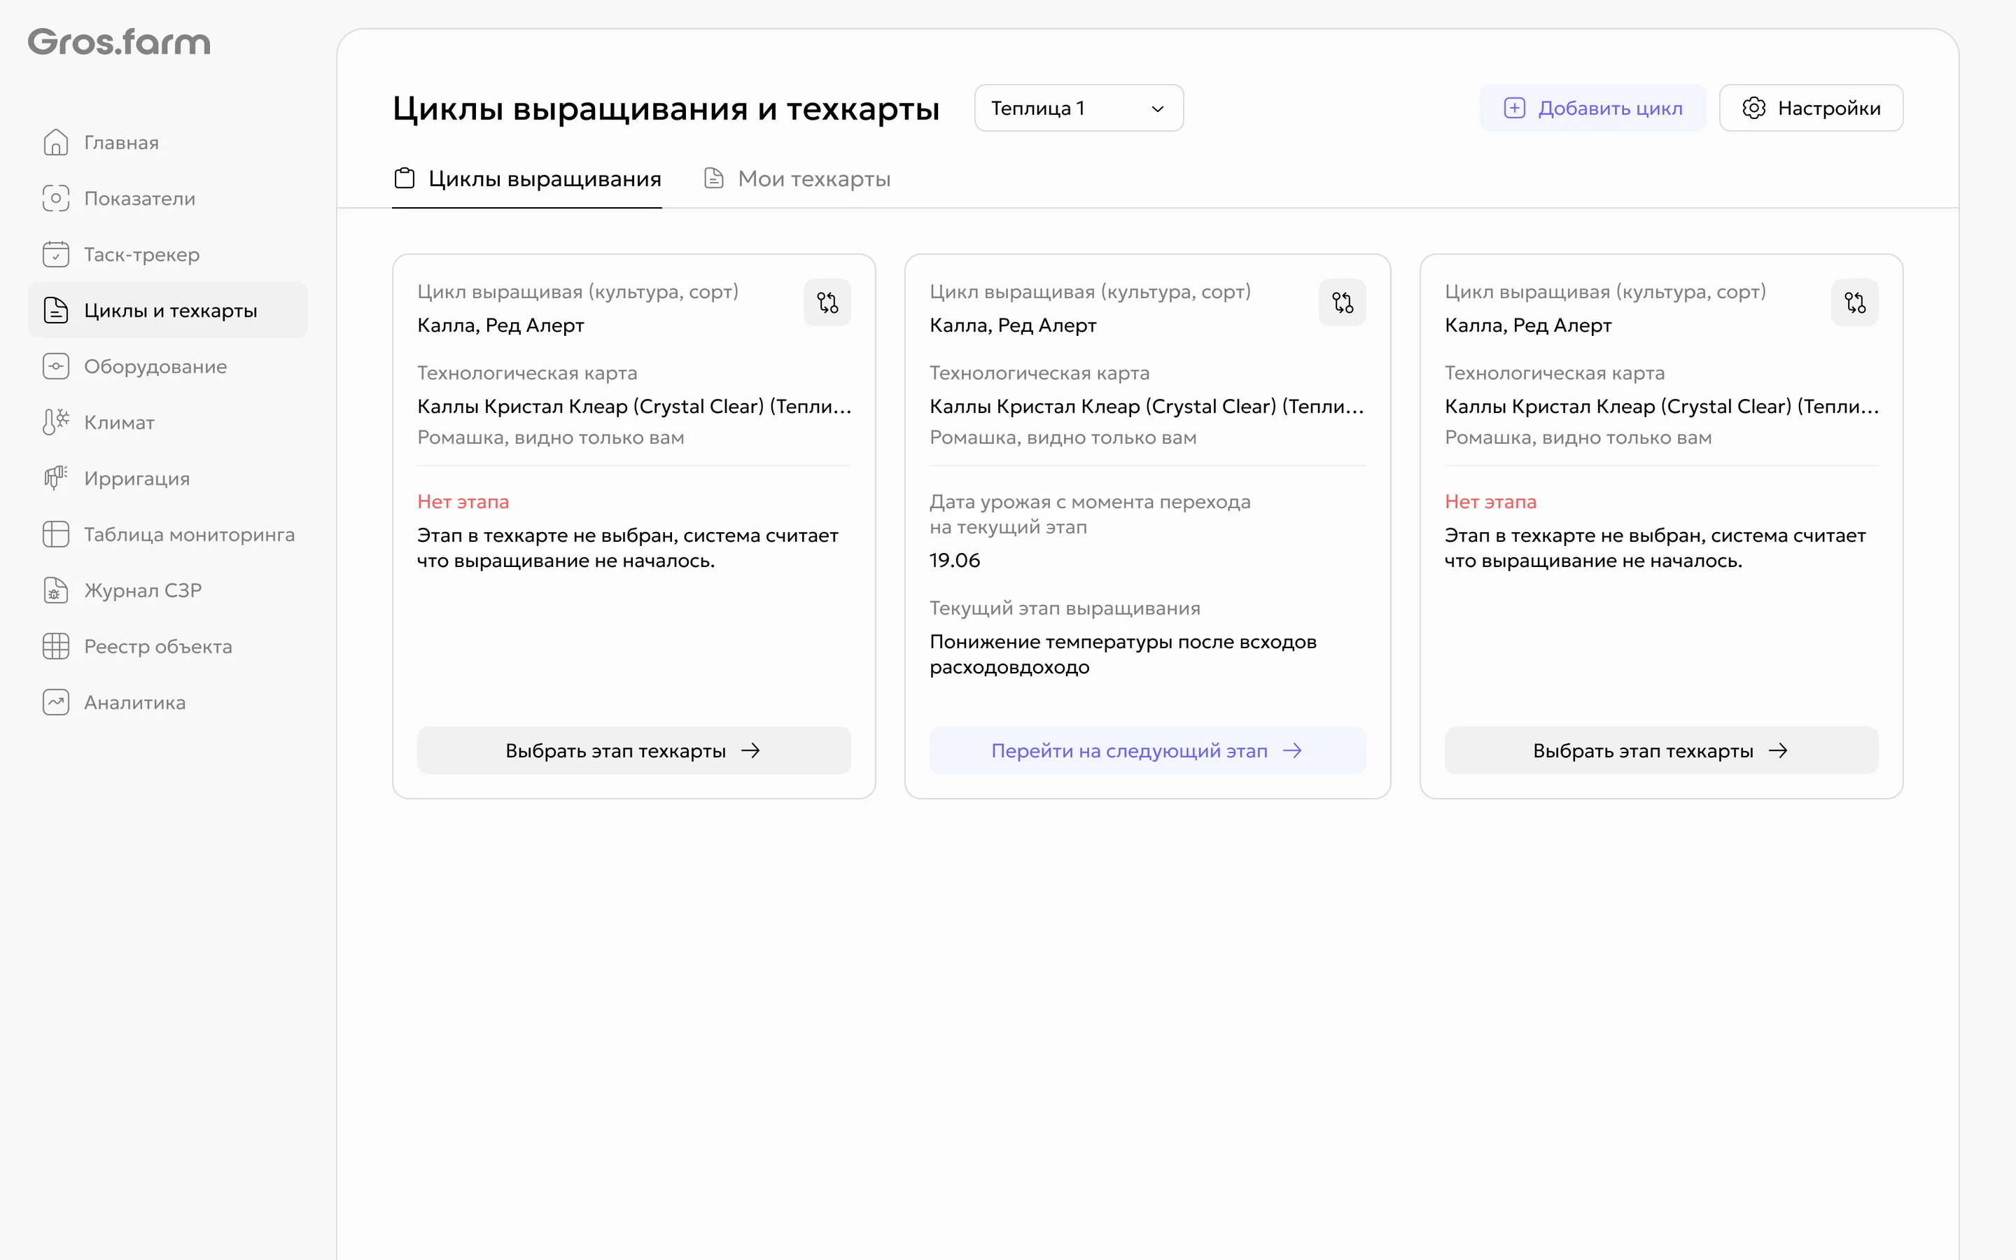The image size is (2016, 1260).
Task: Click Таск-трекер label in sidebar
Action: pyautogui.click(x=141, y=254)
